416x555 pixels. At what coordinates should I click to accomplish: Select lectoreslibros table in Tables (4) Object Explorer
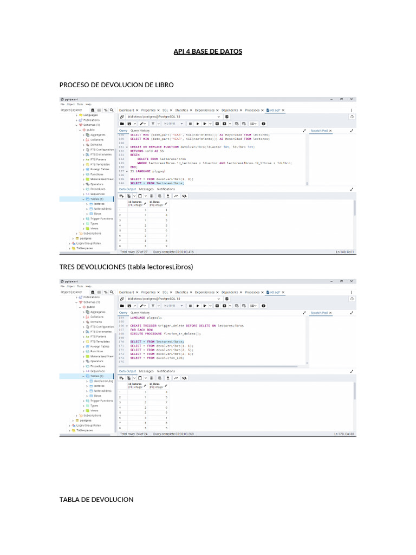pos(102,391)
